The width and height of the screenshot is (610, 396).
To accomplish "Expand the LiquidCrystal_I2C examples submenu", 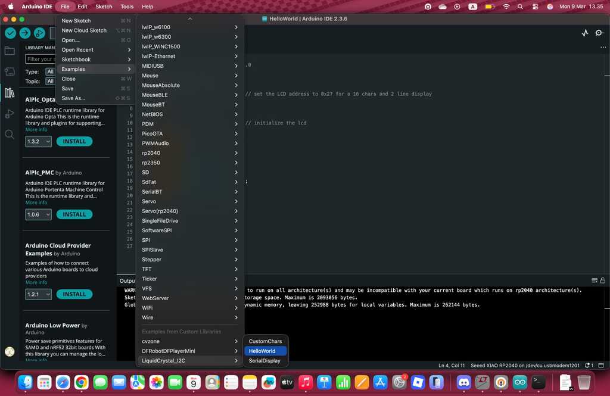I will [190, 361].
